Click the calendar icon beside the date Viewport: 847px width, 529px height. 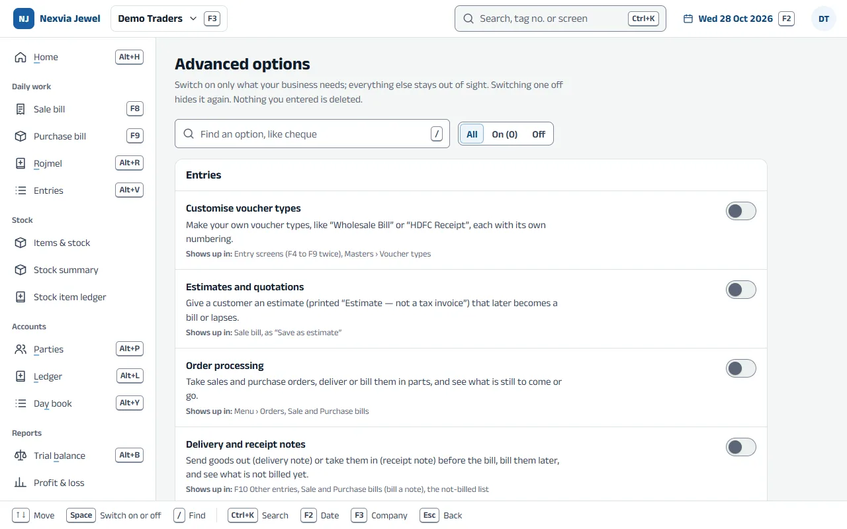click(688, 19)
